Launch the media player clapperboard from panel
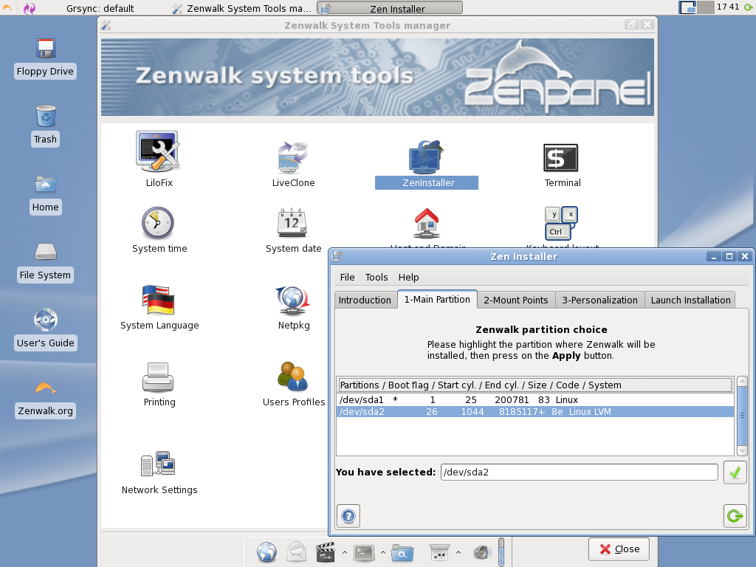Screen dimensions: 756x567 [x=325, y=552]
